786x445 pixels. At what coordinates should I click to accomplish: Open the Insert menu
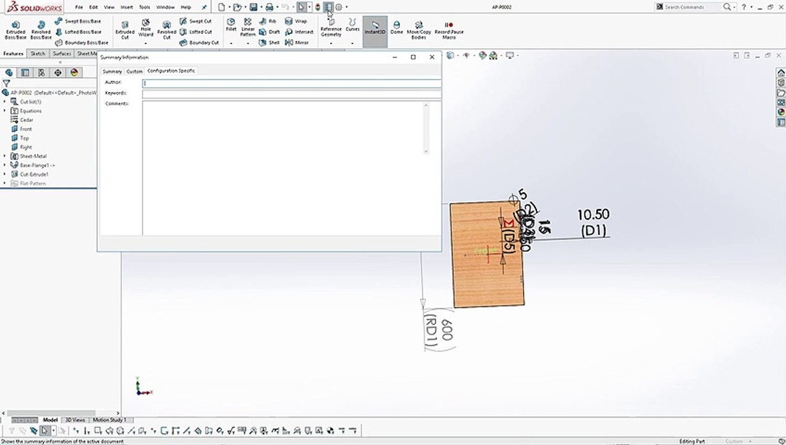pos(127,7)
